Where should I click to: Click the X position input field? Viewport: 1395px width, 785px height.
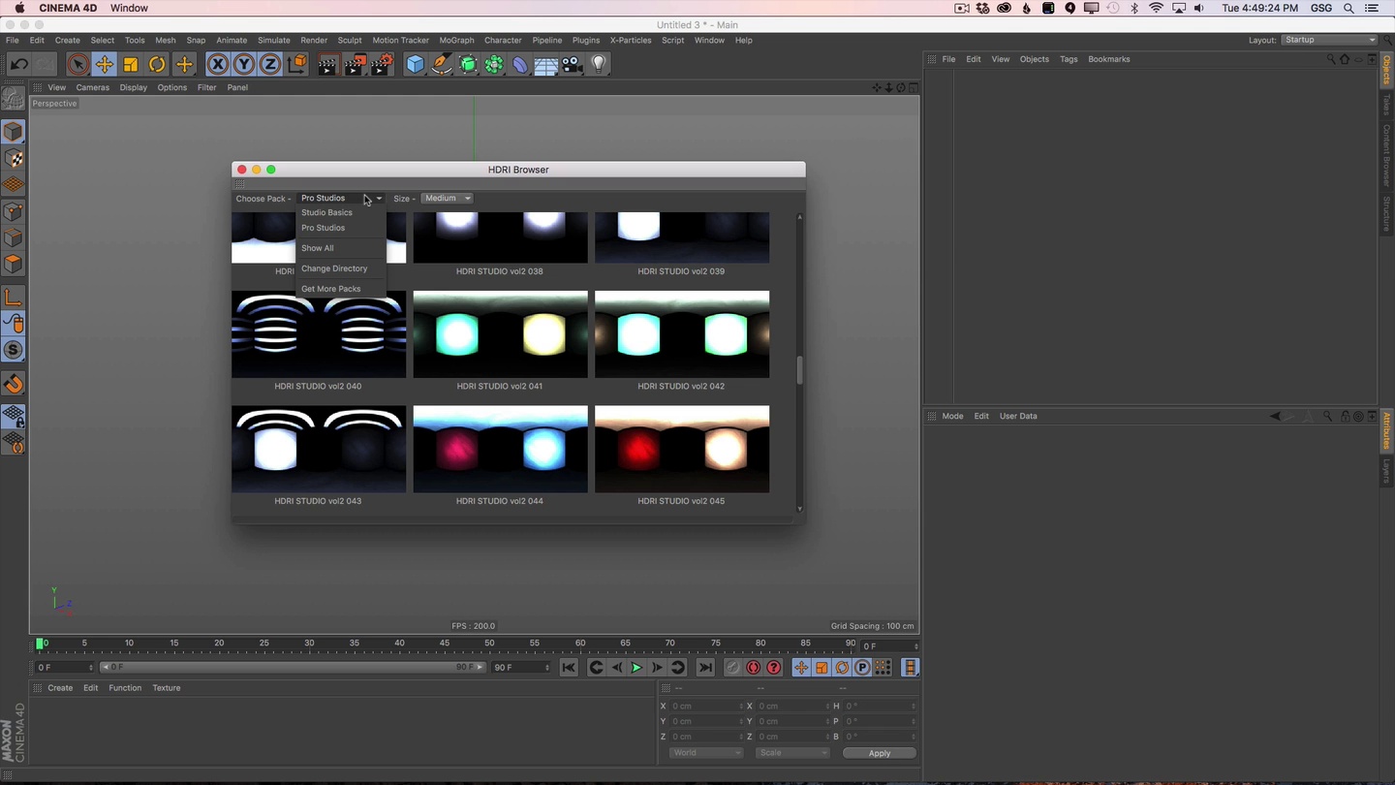pos(706,706)
